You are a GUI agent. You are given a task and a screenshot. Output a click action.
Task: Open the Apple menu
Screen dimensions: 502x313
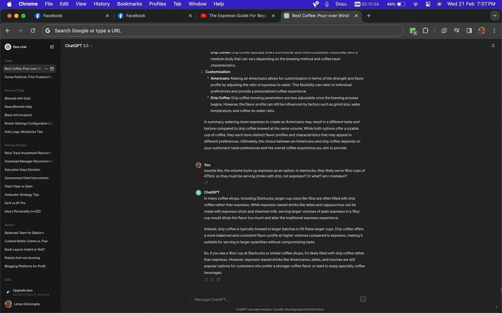coord(9,4)
